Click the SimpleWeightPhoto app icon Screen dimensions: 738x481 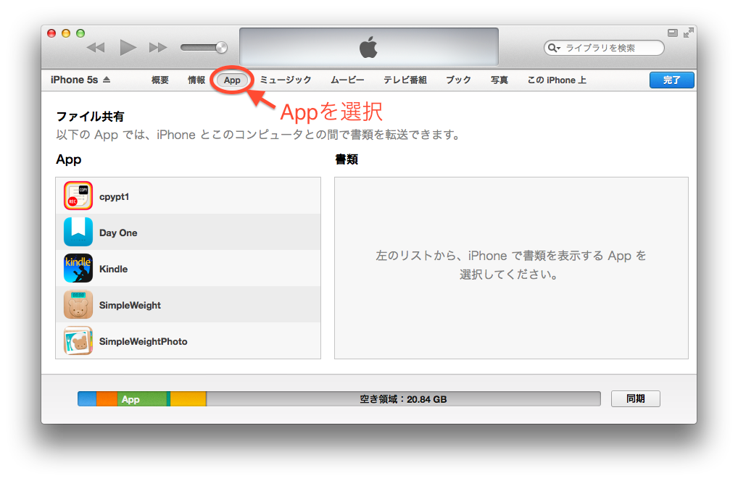tap(78, 341)
